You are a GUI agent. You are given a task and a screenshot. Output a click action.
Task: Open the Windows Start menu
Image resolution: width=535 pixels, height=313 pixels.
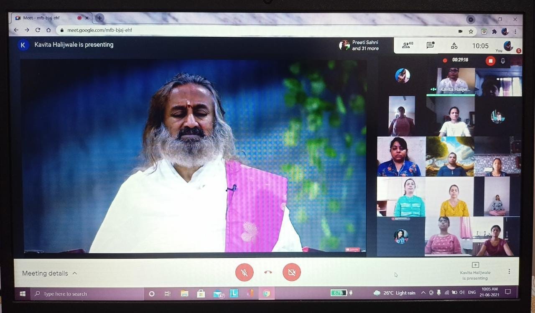23,293
